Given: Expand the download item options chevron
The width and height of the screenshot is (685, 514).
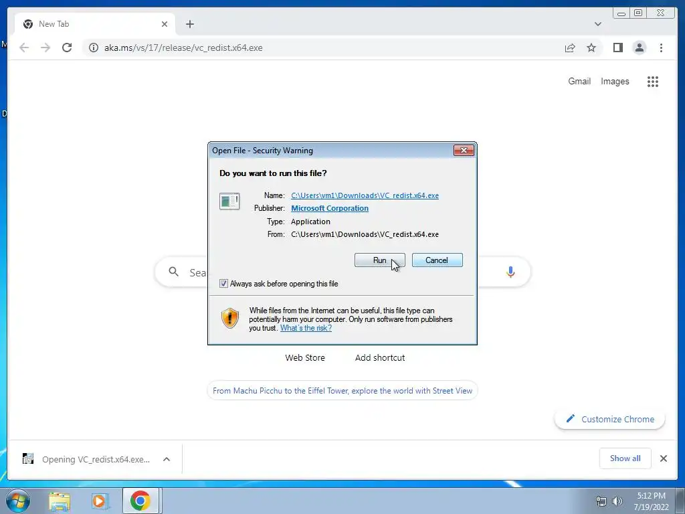Looking at the screenshot, I should 167,459.
